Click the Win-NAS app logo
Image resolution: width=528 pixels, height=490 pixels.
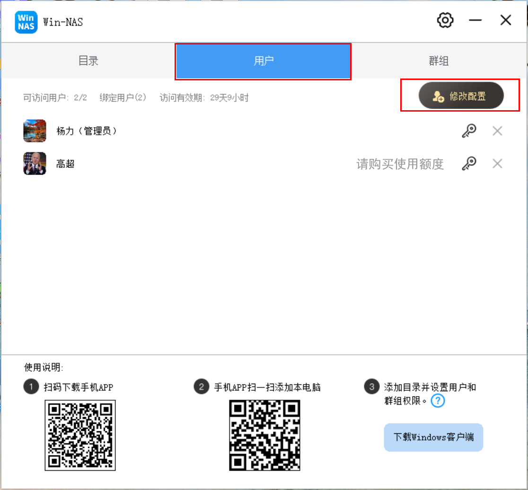tap(26, 22)
